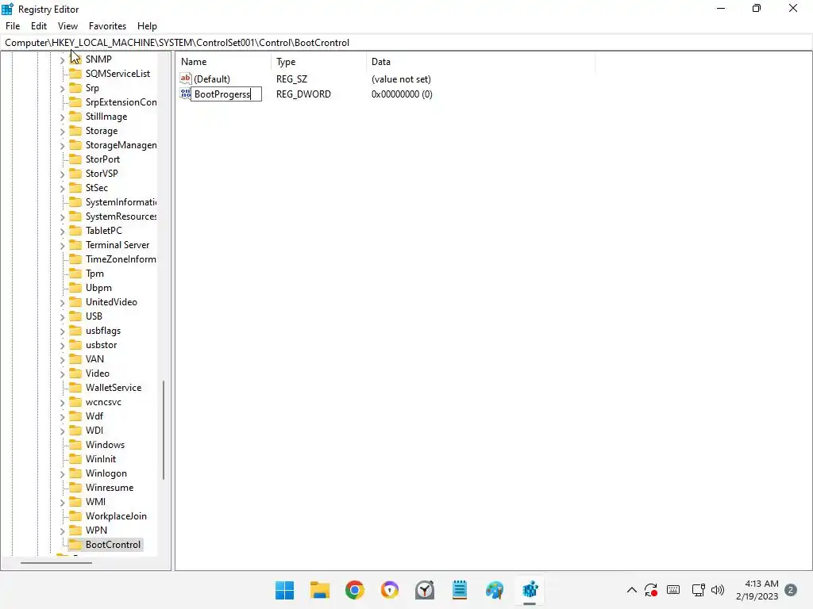Select the usbflags tree key
The width and height of the screenshot is (813, 609).
point(103,331)
